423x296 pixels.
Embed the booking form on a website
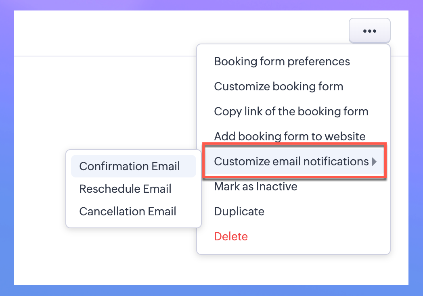pos(289,137)
